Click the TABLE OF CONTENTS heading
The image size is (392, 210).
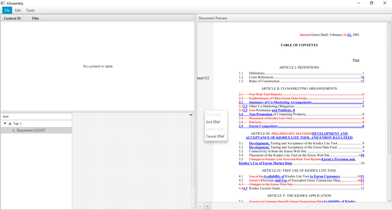(x=299, y=45)
